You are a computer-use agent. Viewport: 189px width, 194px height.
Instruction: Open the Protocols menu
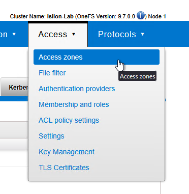point(121,34)
